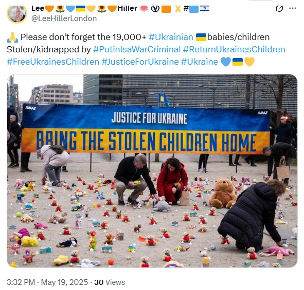Screen dimensions: 304x290
Task: Click the praying hands emoji
Action: pos(12,37)
